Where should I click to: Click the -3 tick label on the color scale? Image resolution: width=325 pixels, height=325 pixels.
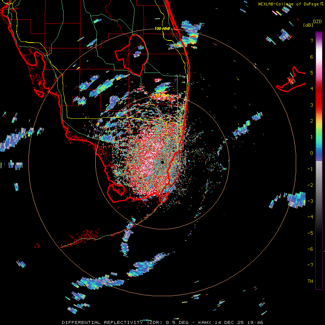[x=310, y=201]
